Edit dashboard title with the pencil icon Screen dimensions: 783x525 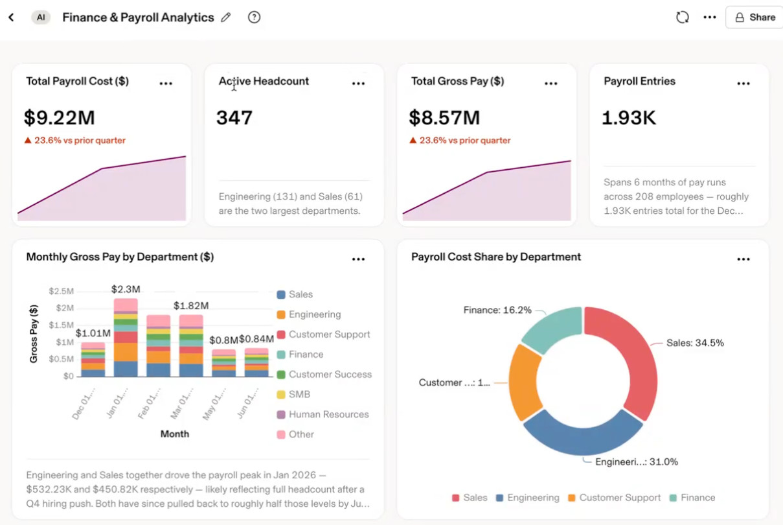[x=225, y=17]
